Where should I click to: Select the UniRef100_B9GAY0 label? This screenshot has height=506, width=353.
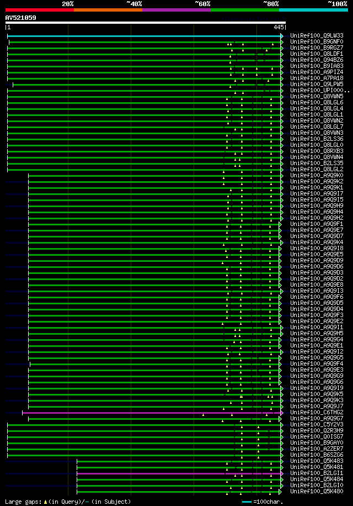[x=317, y=443]
